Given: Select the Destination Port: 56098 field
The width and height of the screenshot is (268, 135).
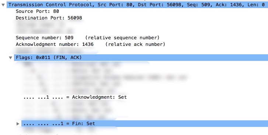Looking at the screenshot, I should 49,18.
